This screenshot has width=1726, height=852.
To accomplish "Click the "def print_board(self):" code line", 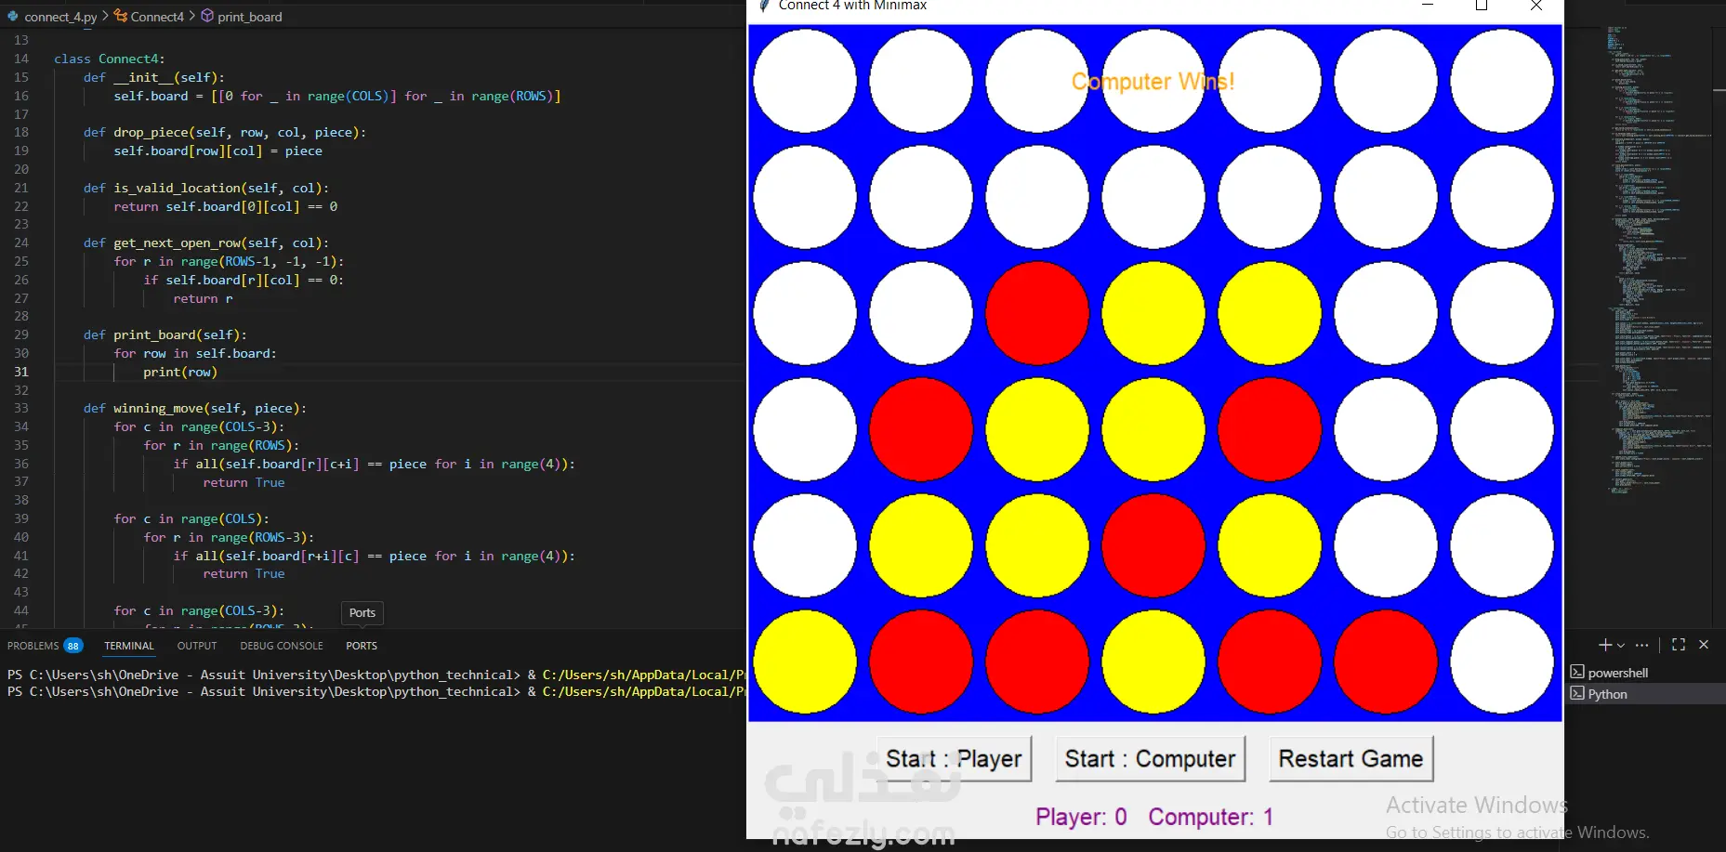I will coord(165,334).
